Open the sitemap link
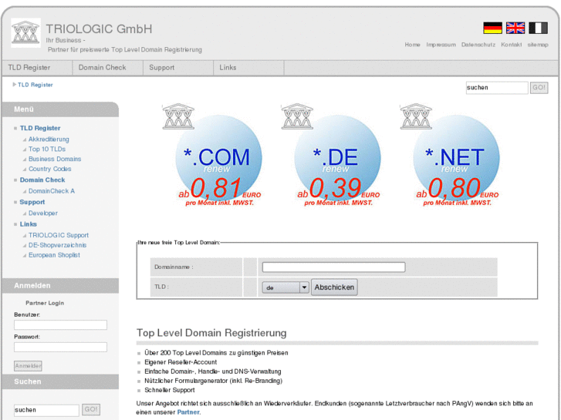This screenshot has width=561, height=420. [x=538, y=45]
